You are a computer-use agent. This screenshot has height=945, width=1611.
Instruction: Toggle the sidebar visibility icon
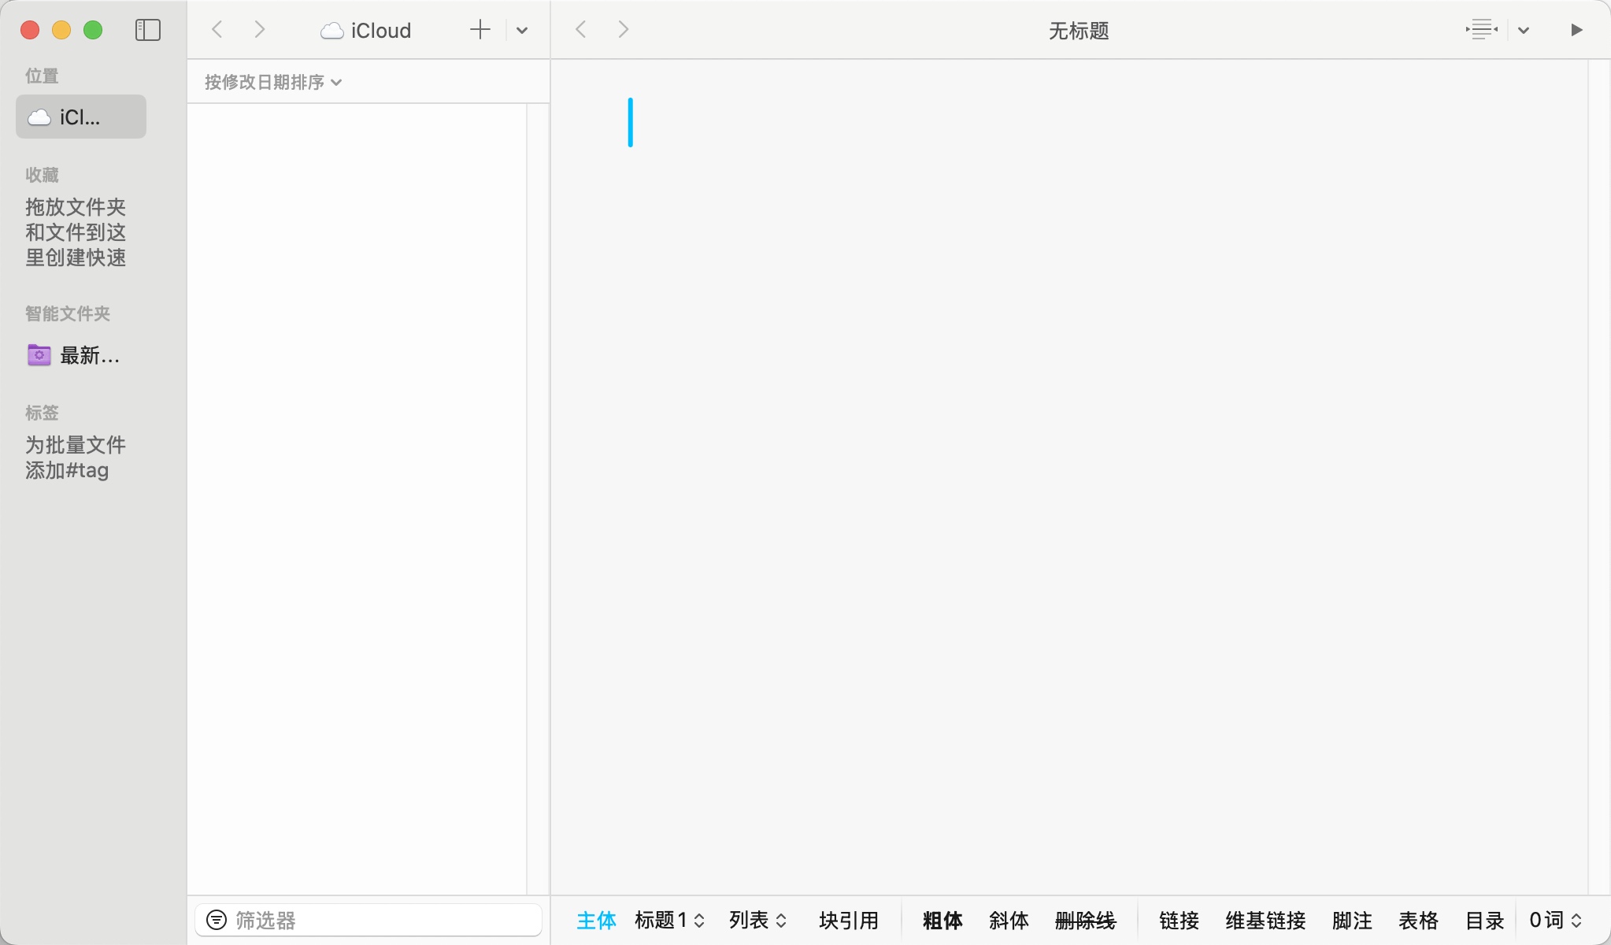click(x=148, y=30)
